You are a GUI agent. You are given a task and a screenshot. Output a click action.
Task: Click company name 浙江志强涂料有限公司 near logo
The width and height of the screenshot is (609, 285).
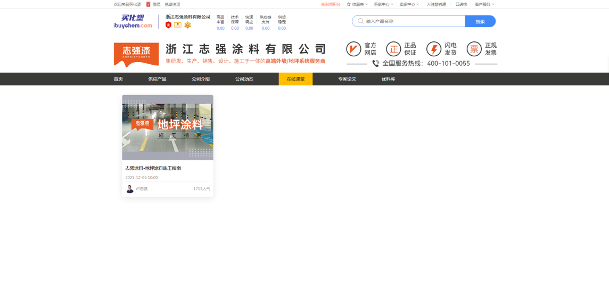pos(188,16)
